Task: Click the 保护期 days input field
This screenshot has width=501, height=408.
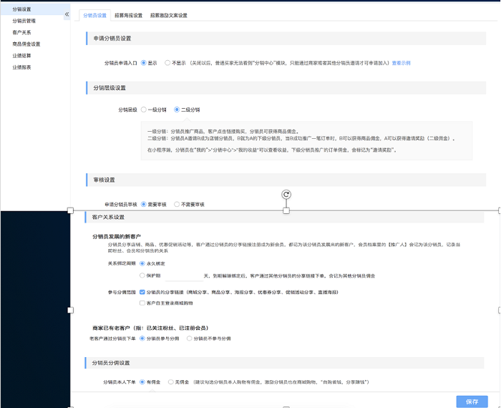Action: [x=184, y=276]
